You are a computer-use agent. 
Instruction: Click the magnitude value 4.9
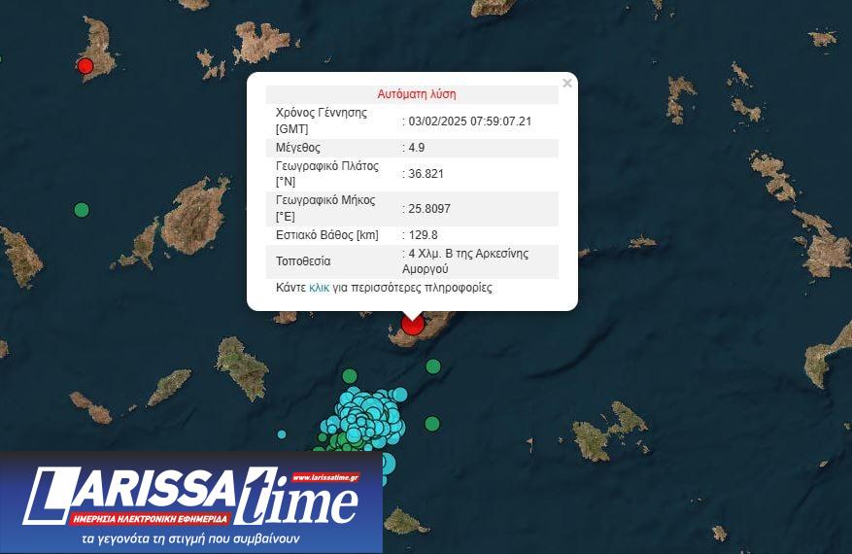point(416,148)
